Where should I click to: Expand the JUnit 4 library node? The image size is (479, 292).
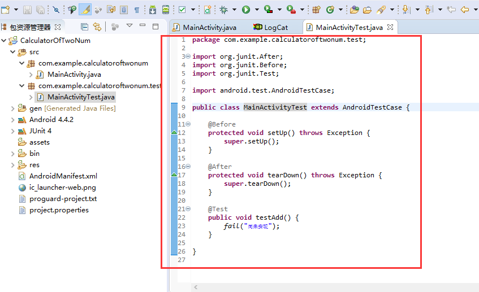(x=12, y=131)
